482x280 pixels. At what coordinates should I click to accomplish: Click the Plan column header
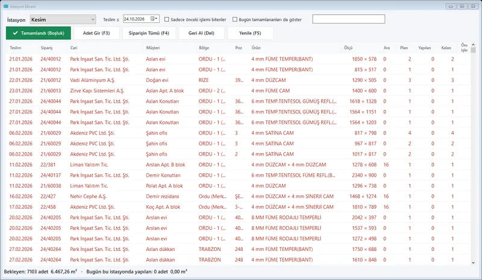click(404, 48)
